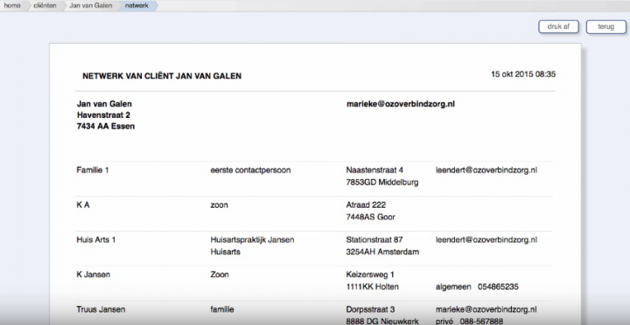
Task: Click the address Havenstraat 2
Action: [x=103, y=115]
